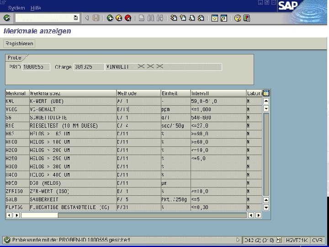Select the RIESELTEST (10 MM DUESE) cell
Image resolution: width=329 pixels, height=247 pixels.
(x=73, y=126)
